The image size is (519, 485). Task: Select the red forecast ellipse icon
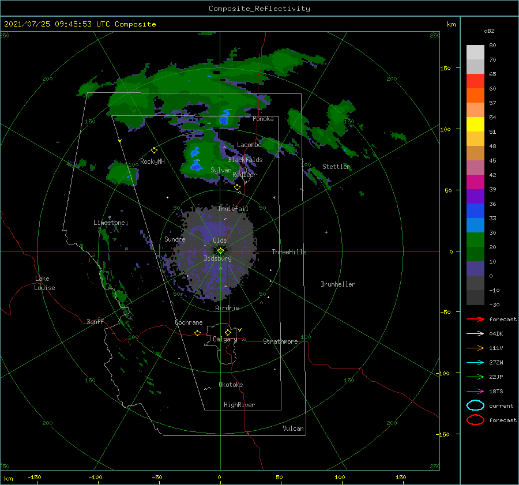coord(475,420)
